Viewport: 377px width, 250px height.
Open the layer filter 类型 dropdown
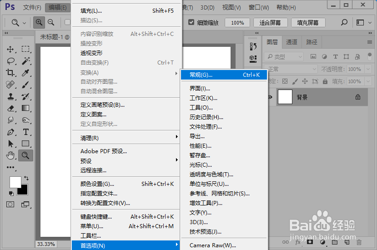pyautogui.click(x=284, y=56)
